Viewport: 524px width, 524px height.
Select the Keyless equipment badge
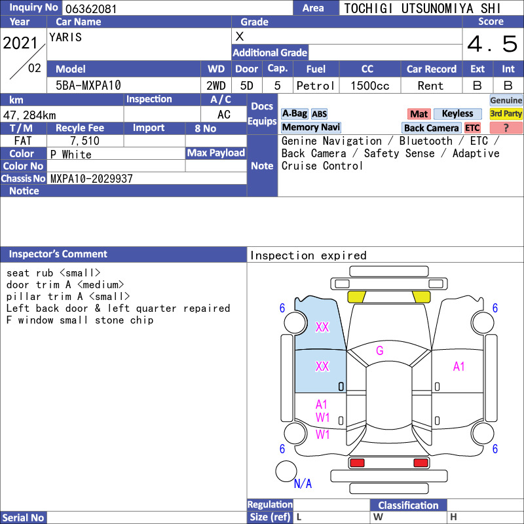tap(457, 113)
